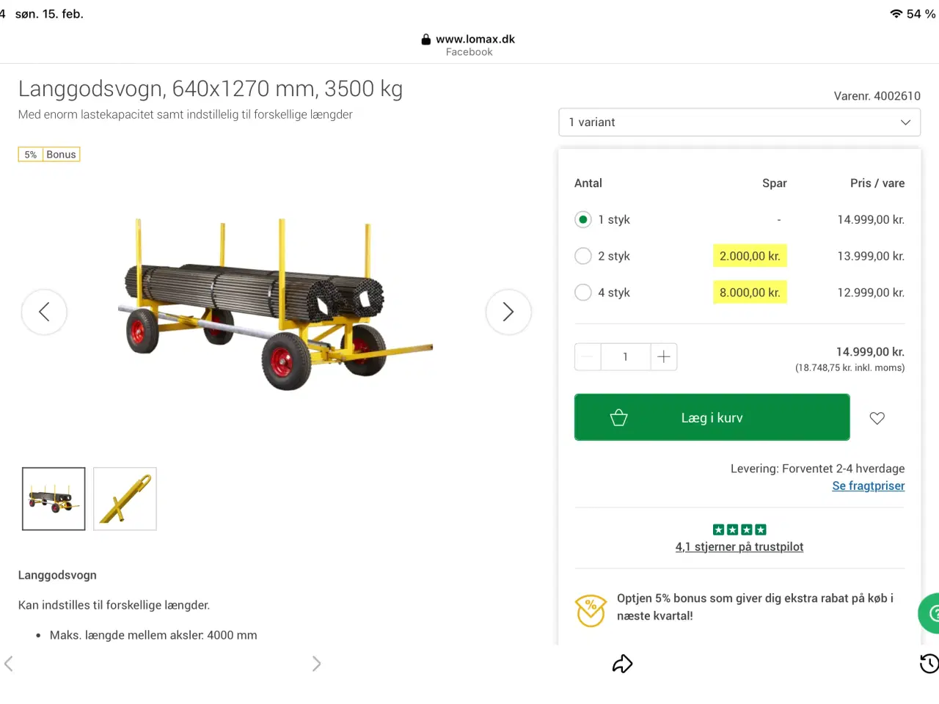
Task: Click the right product image arrow
Action: [x=508, y=312]
